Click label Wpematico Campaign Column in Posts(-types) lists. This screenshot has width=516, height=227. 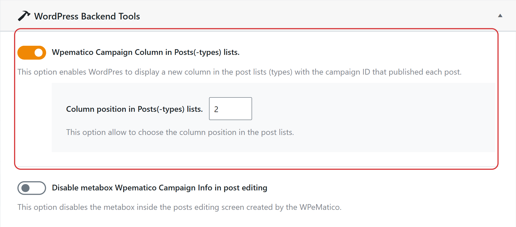(146, 52)
